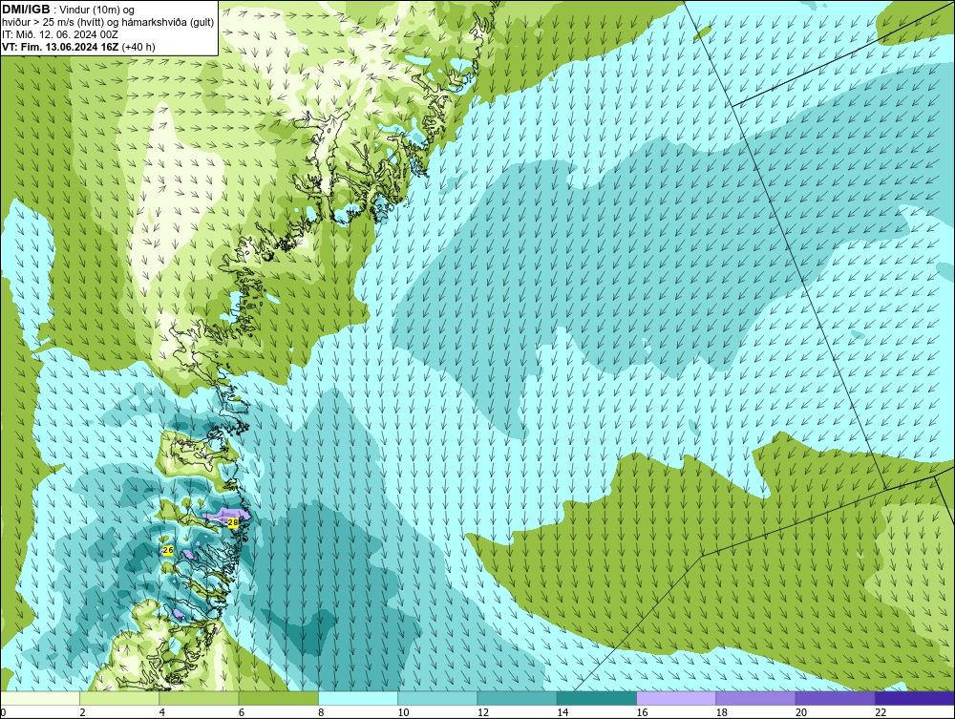Screen dimensions: 955x719
Task: Click the 'Vindur (10m) og' header text
Action: coord(98,11)
